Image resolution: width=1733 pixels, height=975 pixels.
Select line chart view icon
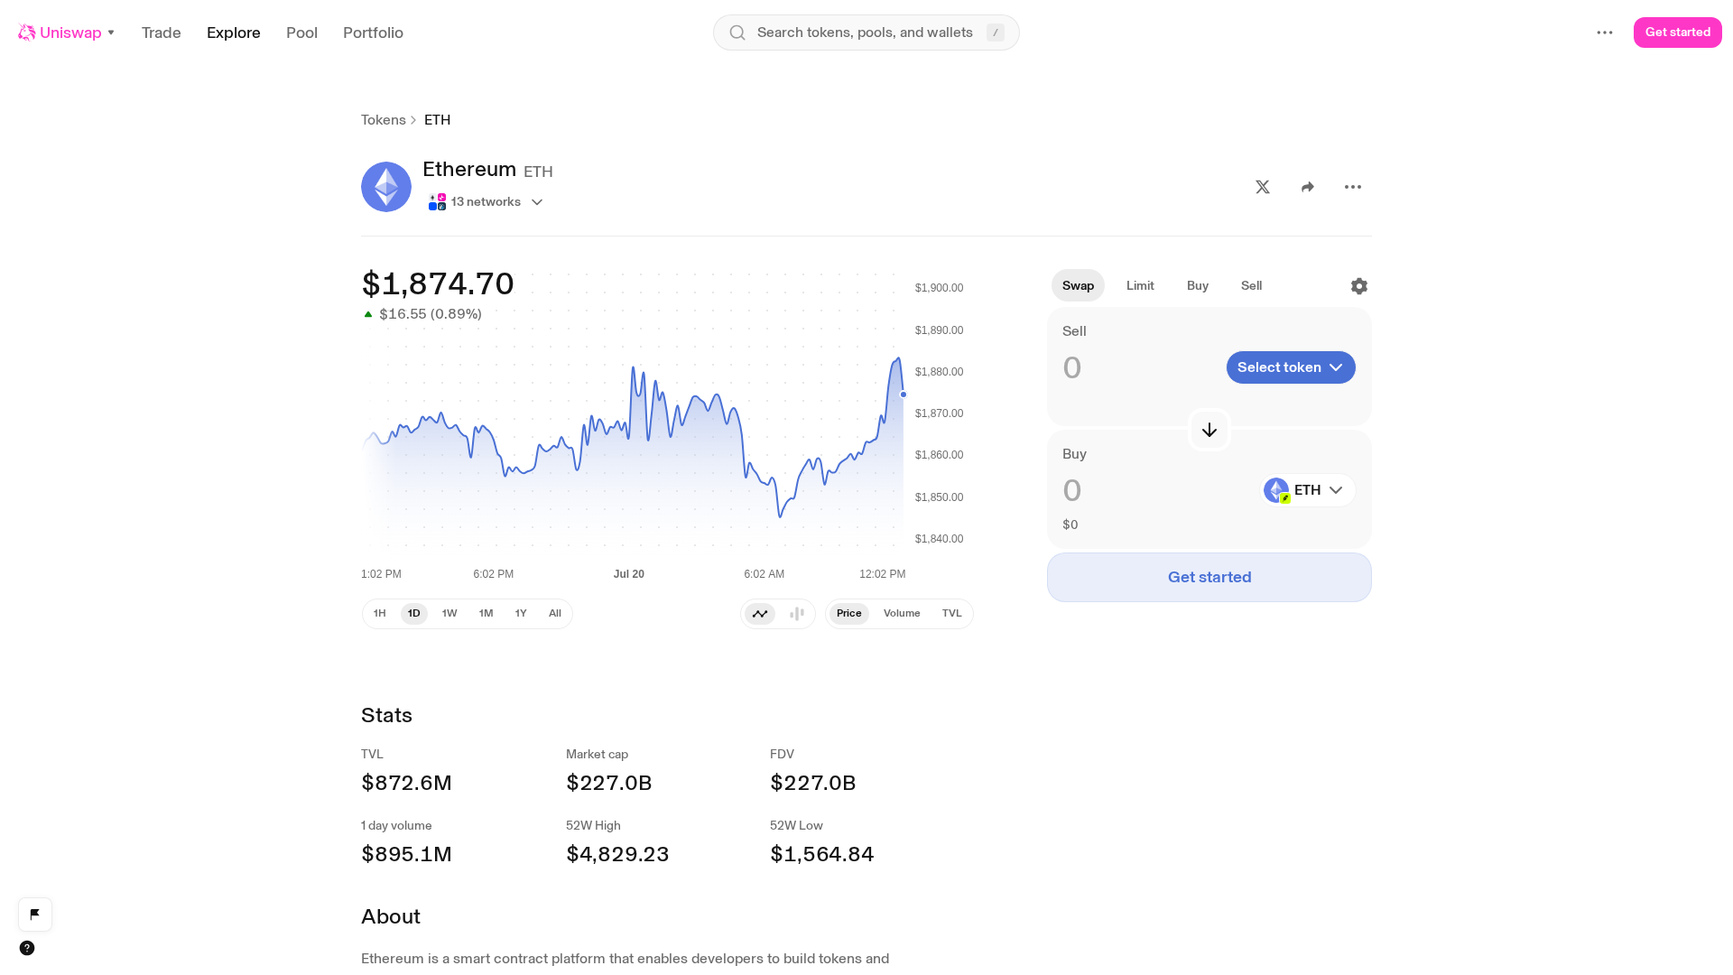pos(760,614)
